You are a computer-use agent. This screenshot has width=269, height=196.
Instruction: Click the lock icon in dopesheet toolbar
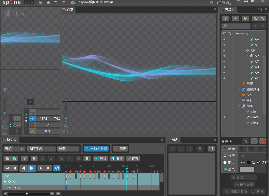(34, 159)
